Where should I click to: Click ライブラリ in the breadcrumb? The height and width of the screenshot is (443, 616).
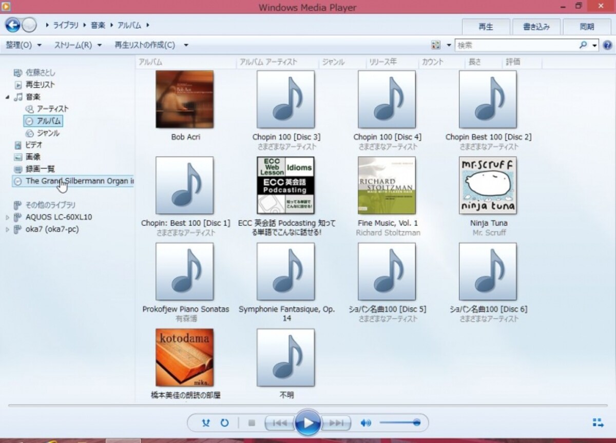pos(66,25)
